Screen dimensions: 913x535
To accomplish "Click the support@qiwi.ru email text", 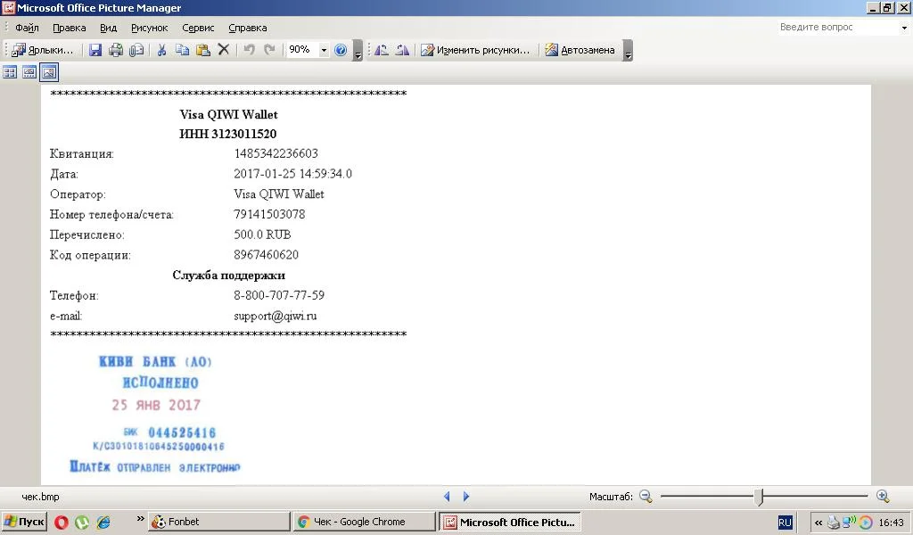I will (x=276, y=317).
